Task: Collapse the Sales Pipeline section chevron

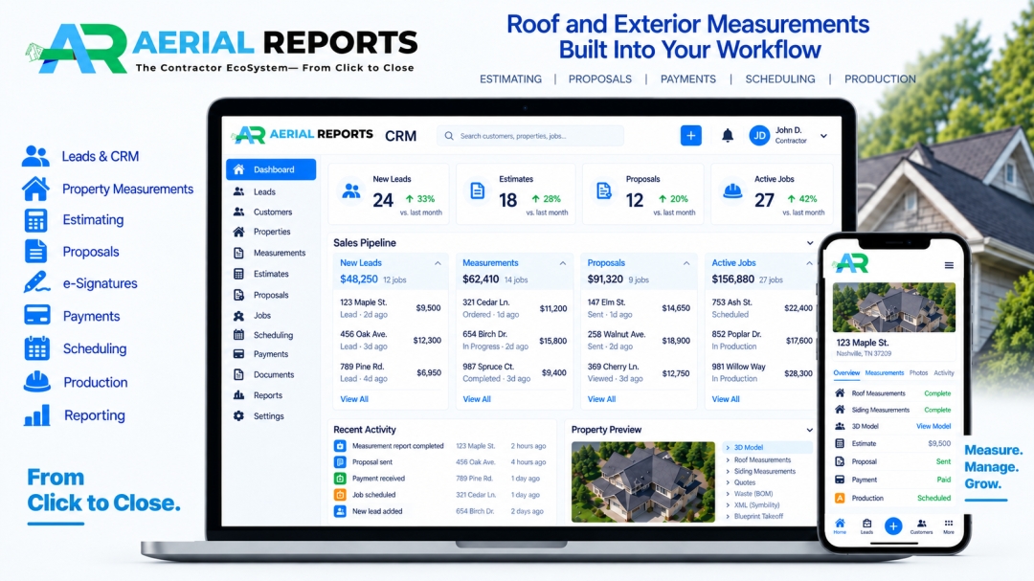Action: coord(810,243)
